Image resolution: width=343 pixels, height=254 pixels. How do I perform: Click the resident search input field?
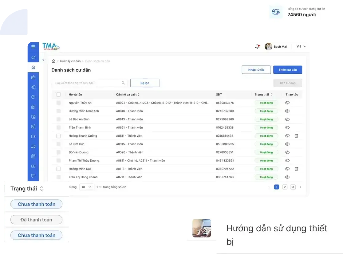[x=89, y=83]
